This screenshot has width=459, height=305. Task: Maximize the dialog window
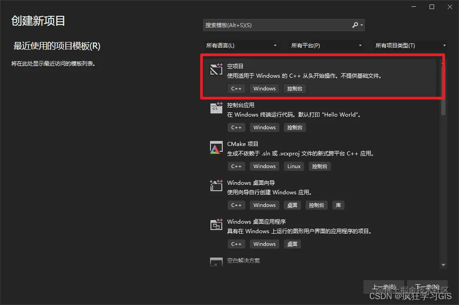[432, 7]
